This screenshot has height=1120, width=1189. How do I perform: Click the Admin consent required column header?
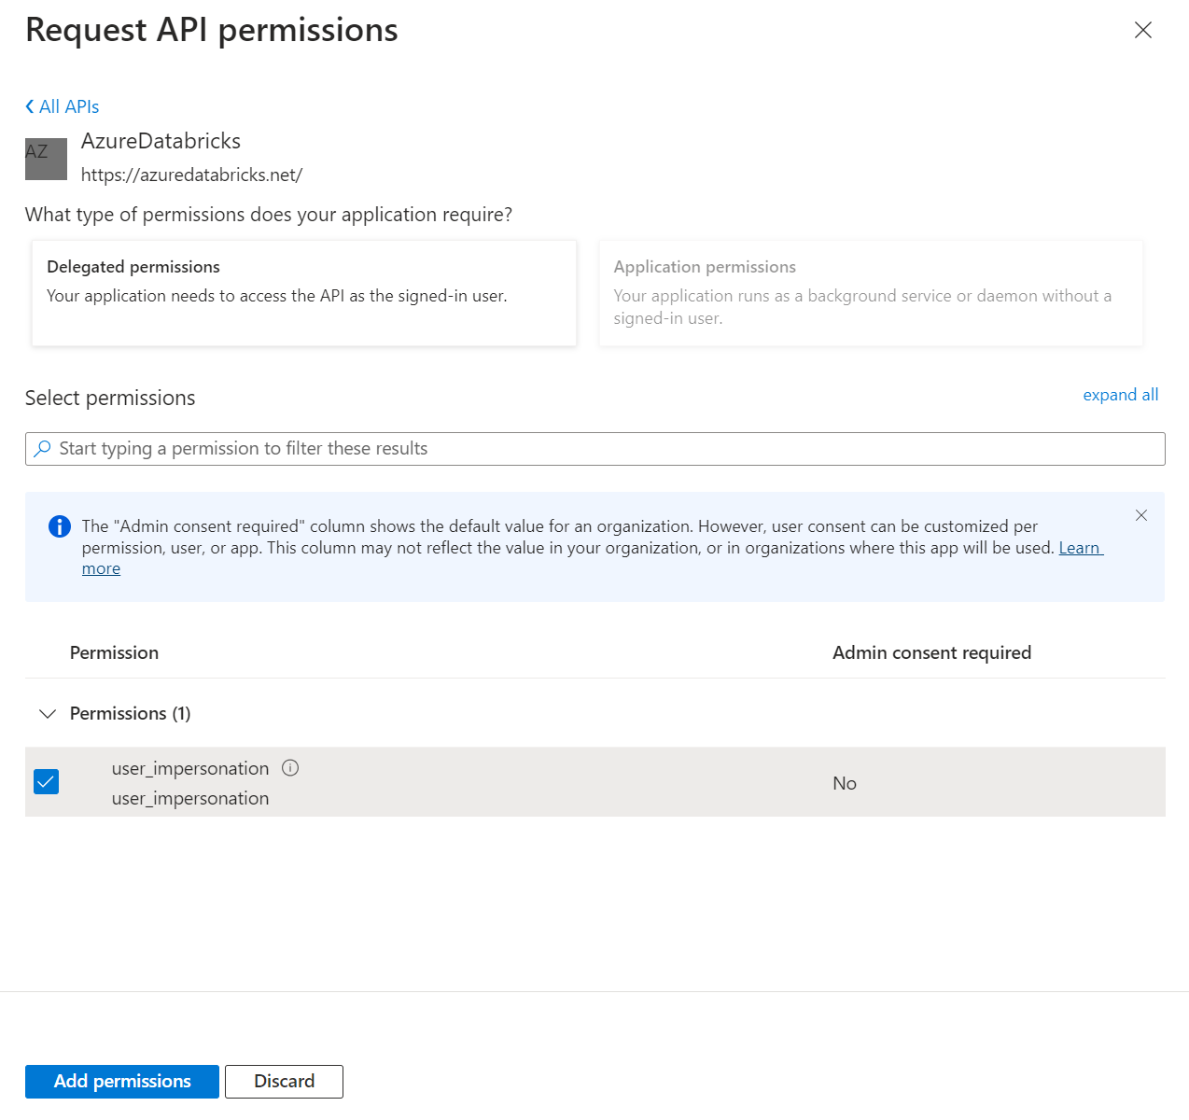click(932, 652)
